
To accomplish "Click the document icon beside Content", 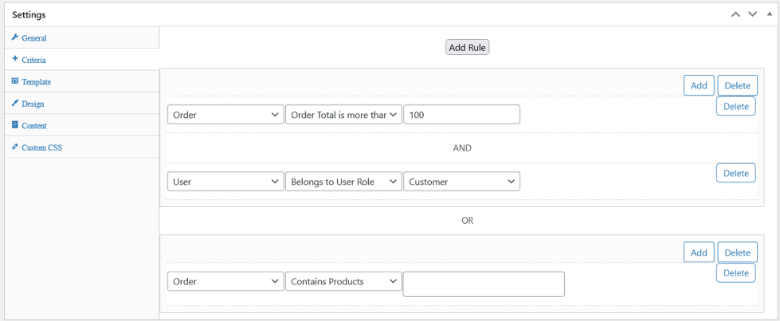I will point(15,125).
